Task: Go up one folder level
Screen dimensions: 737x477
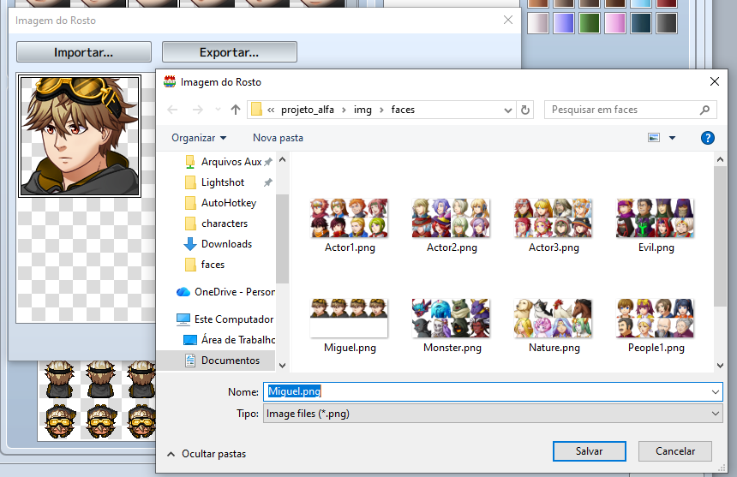Action: click(236, 110)
